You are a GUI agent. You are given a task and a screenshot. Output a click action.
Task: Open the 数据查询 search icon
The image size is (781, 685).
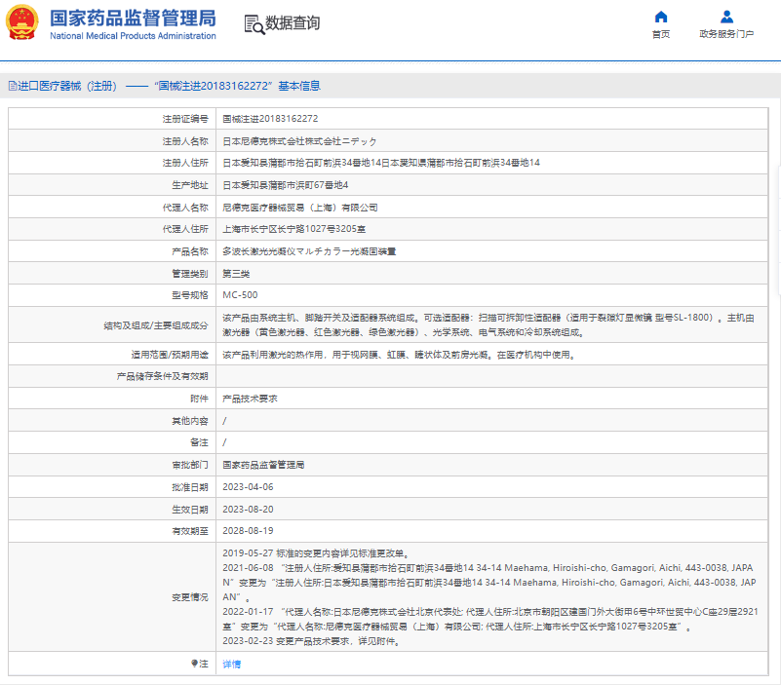coord(254,24)
